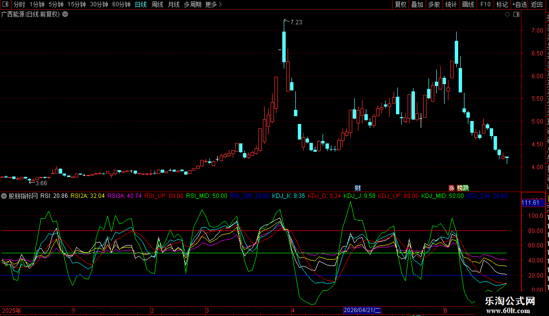Switch to 月线 monthly chart
The image size is (549, 316).
click(173, 4)
